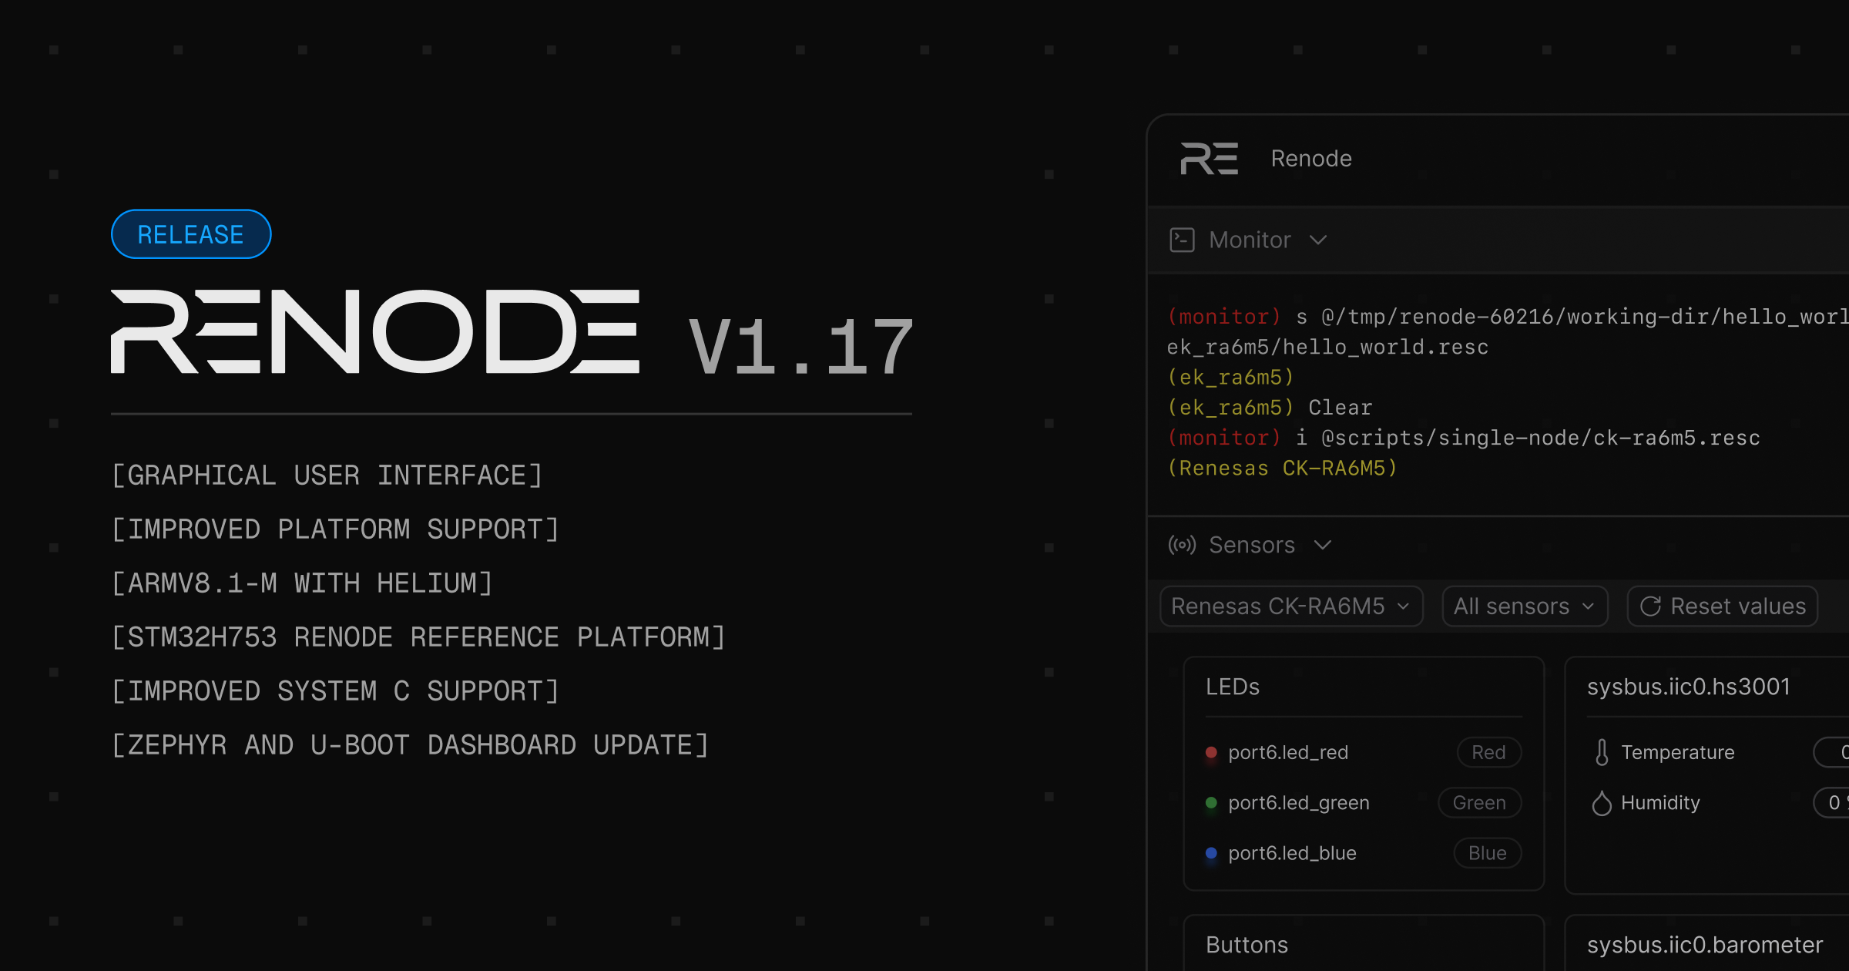This screenshot has height=971, width=1849.
Task: Click the Temperature thermometer icon
Action: (x=1602, y=752)
